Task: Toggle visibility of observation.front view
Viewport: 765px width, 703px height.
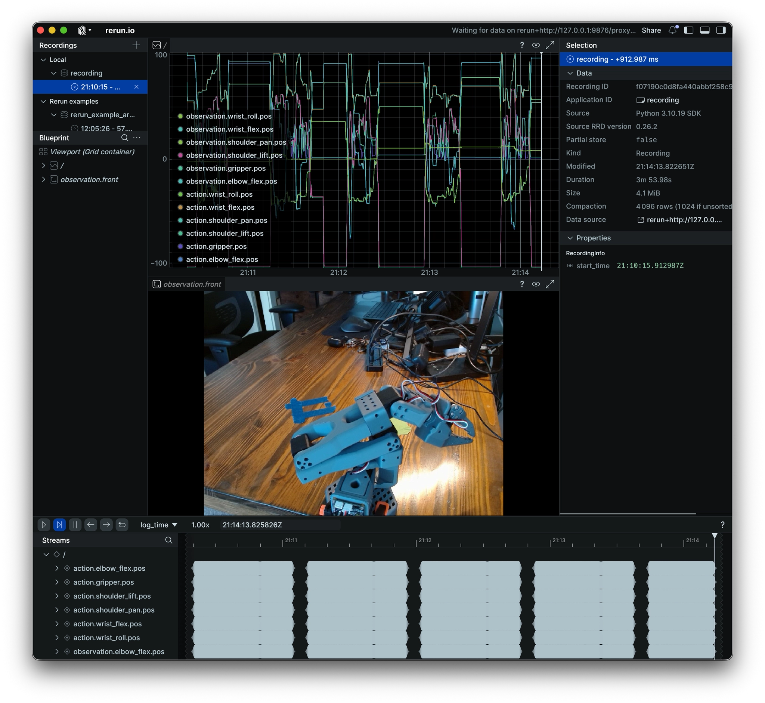Action: coord(536,284)
